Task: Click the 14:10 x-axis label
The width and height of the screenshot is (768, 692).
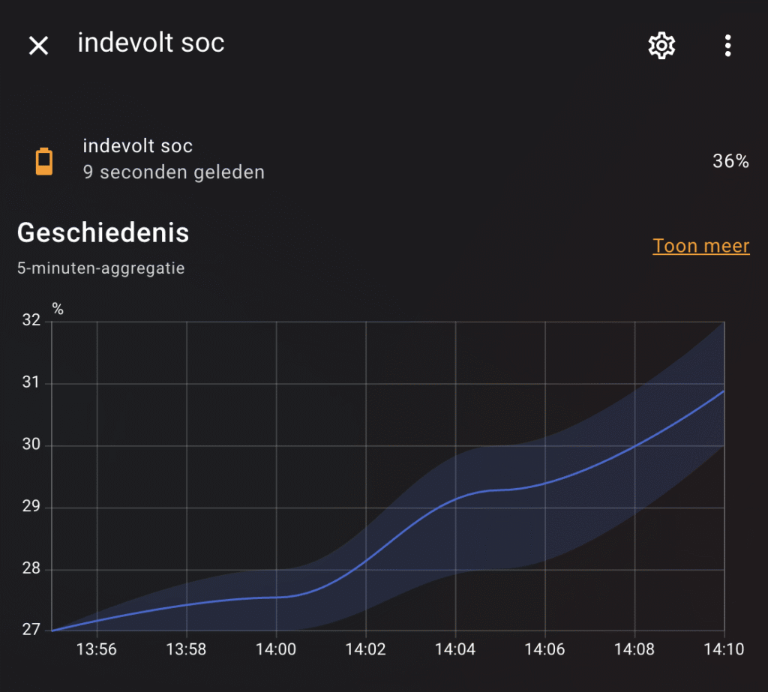Action: coord(724,650)
